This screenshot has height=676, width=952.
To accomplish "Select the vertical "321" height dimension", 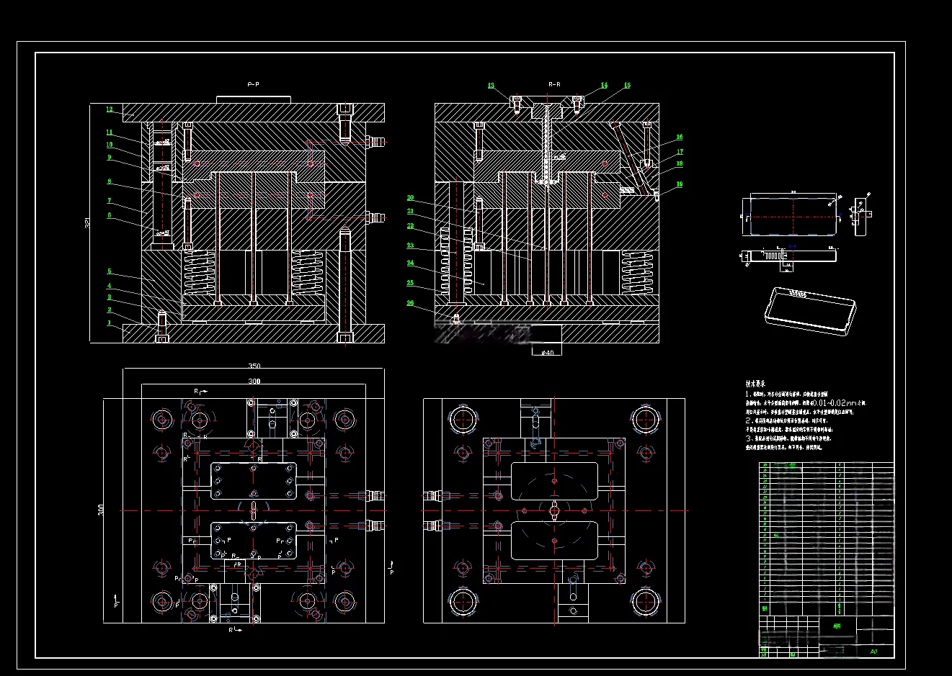I will pyautogui.click(x=87, y=223).
